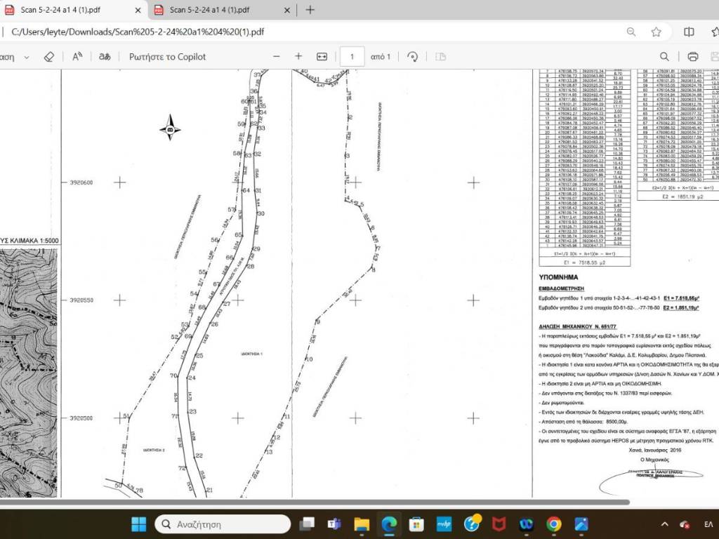The width and height of the screenshot is (719, 539).
Task: Click the page number input field
Action: tap(352, 57)
